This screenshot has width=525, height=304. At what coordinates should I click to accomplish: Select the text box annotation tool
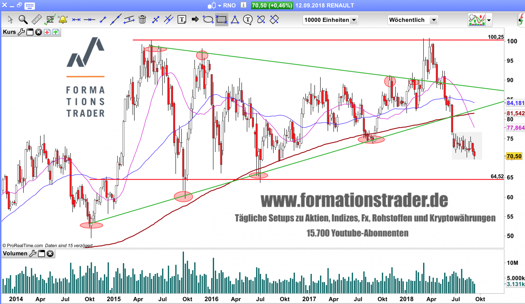pyautogui.click(x=182, y=20)
